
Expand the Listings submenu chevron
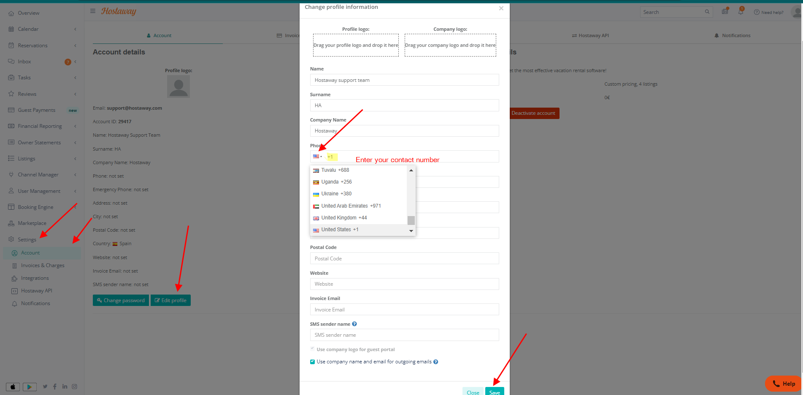coord(75,159)
